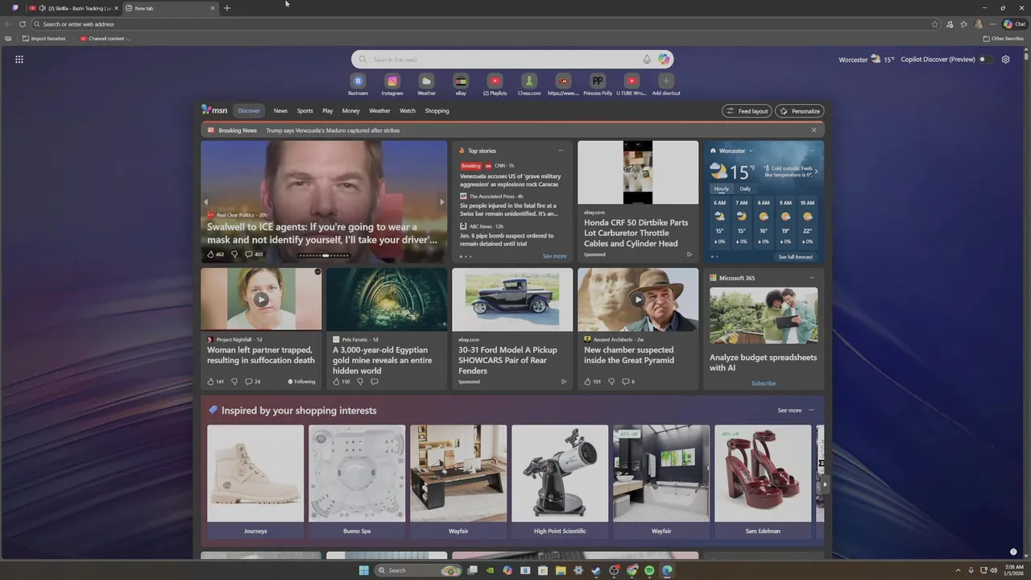1031x580 pixels.
Task: Mute the Skrilla tab audio icon
Action: pos(42,8)
